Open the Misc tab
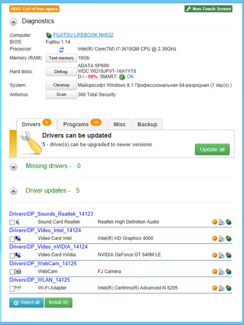Viewport: 244px width, 325px height. click(119, 124)
